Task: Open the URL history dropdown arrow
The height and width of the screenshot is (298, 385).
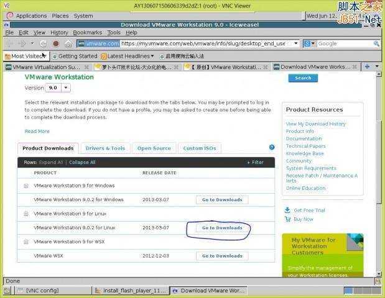Action: [296, 43]
